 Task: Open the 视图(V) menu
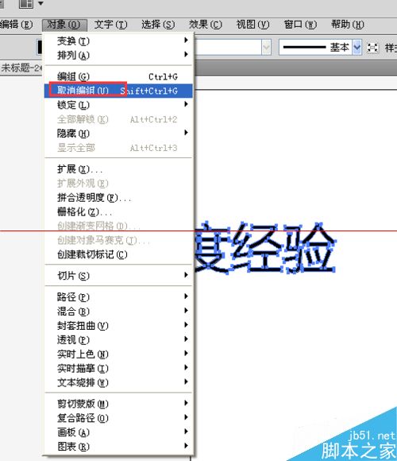252,25
